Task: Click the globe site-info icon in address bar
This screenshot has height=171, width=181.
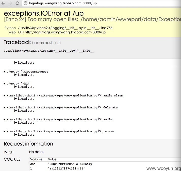Action: [x=25, y=3]
